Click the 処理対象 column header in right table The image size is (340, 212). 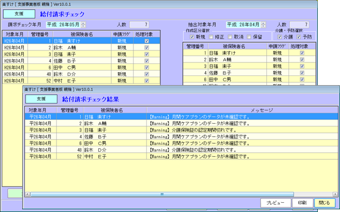point(302,46)
